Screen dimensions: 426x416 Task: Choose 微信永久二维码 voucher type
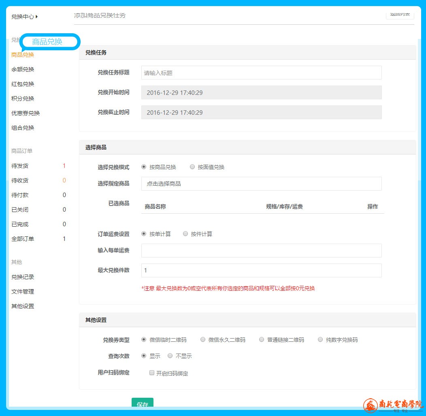(203, 340)
